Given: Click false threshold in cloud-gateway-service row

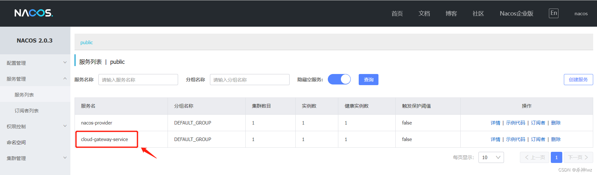Looking at the screenshot, I should click(407, 139).
